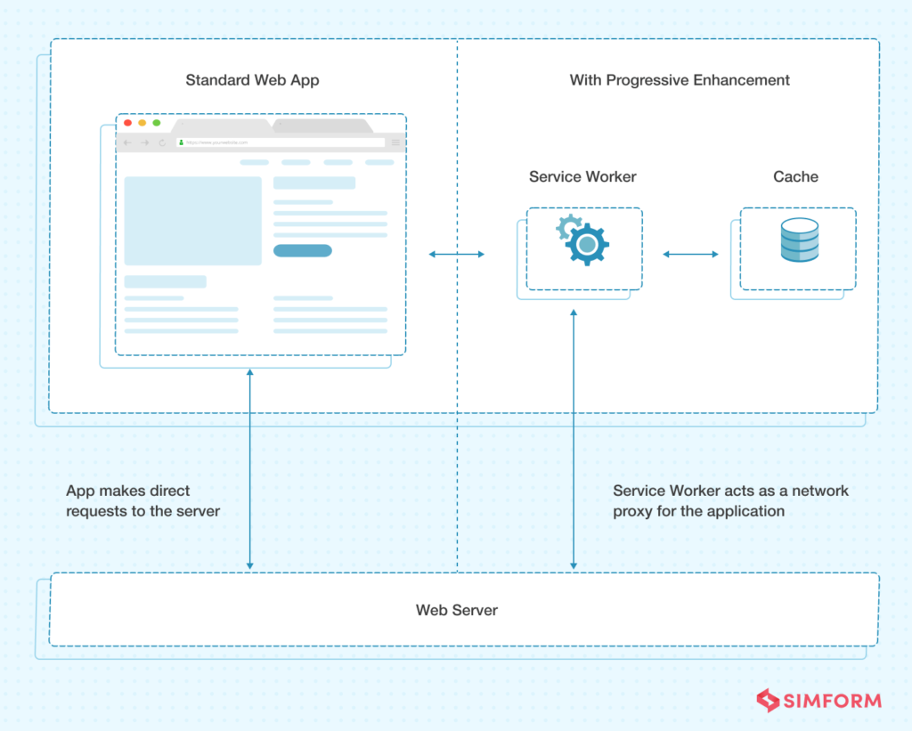The height and width of the screenshot is (731, 912).
Task: Click the forward arrow in the browser mockup
Action: pyautogui.click(x=144, y=142)
